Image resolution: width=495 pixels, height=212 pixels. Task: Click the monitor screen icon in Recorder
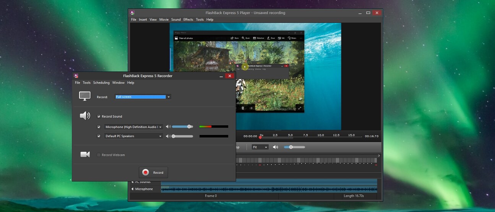pos(85,96)
